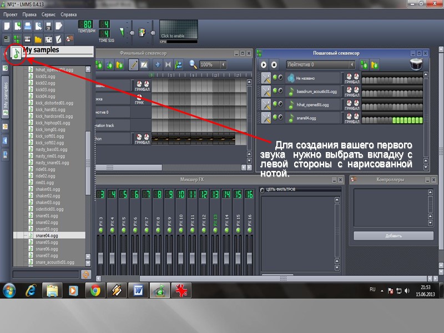Open the Правка menu
Image resolution: width=444 pixels, height=333 pixels.
(x=29, y=14)
